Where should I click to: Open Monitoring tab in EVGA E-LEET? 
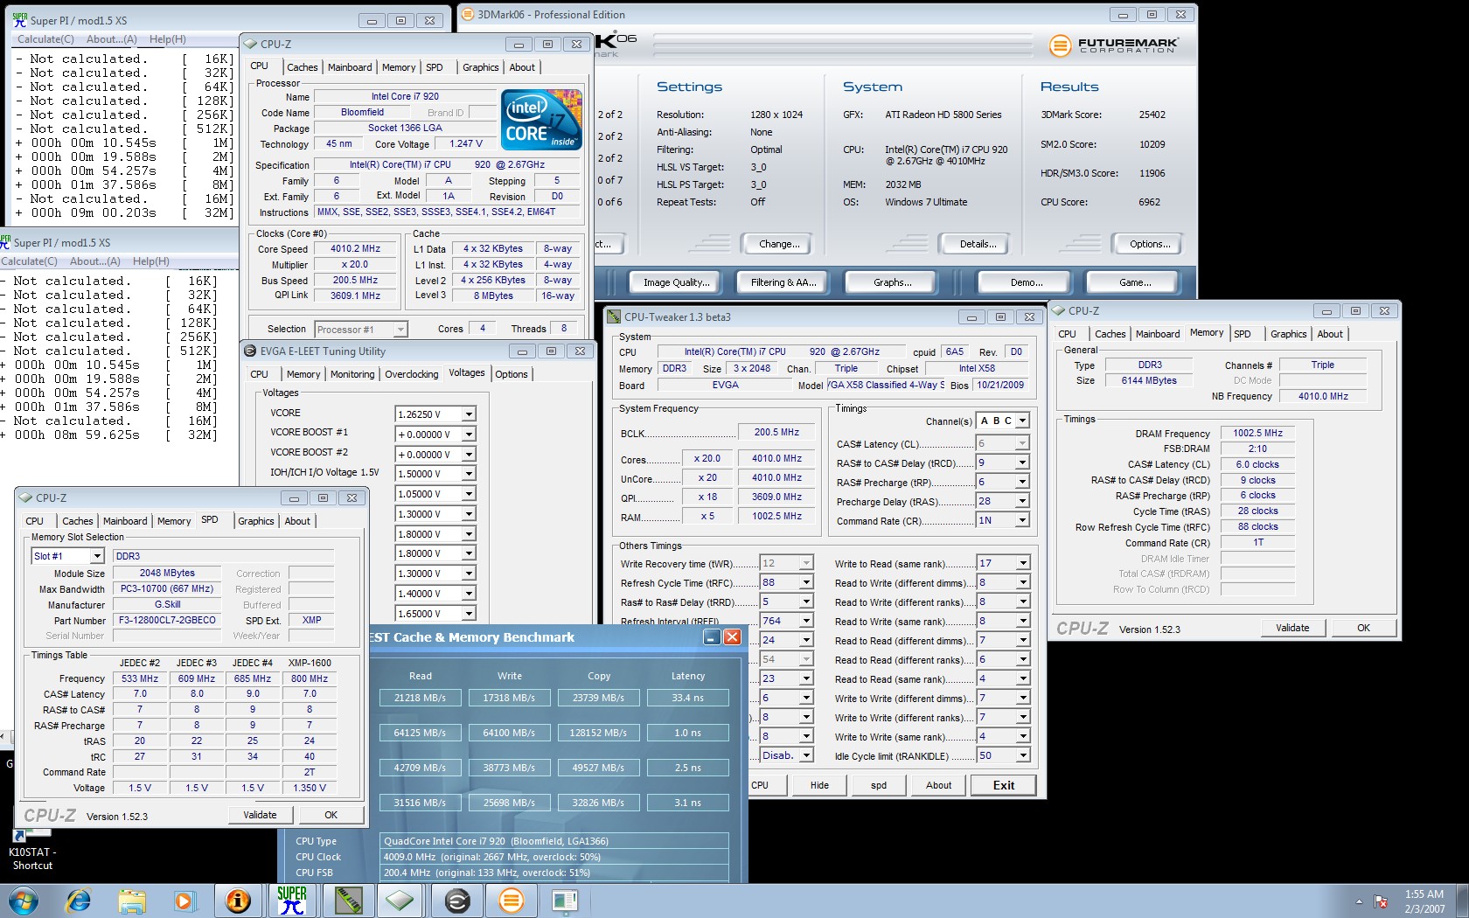click(352, 374)
